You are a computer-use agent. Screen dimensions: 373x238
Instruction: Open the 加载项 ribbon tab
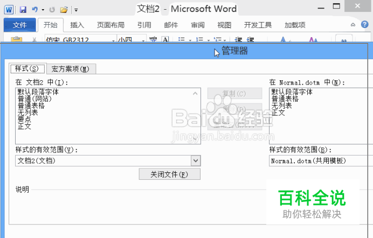(295, 25)
